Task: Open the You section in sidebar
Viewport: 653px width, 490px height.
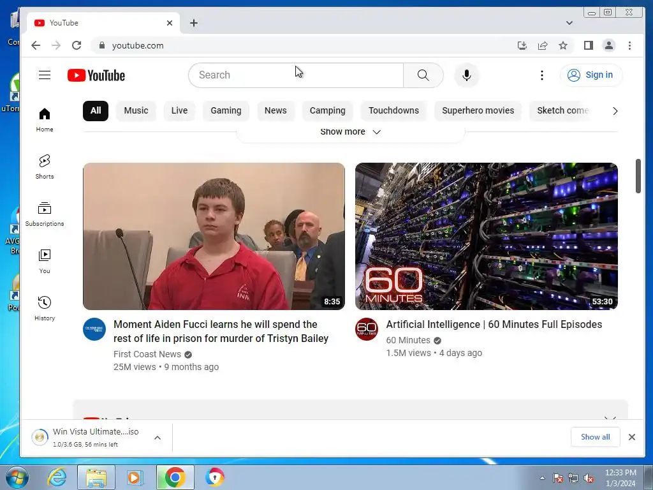Action: pyautogui.click(x=45, y=261)
